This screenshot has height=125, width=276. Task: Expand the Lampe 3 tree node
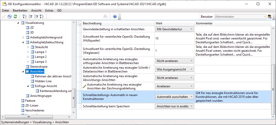28,62
